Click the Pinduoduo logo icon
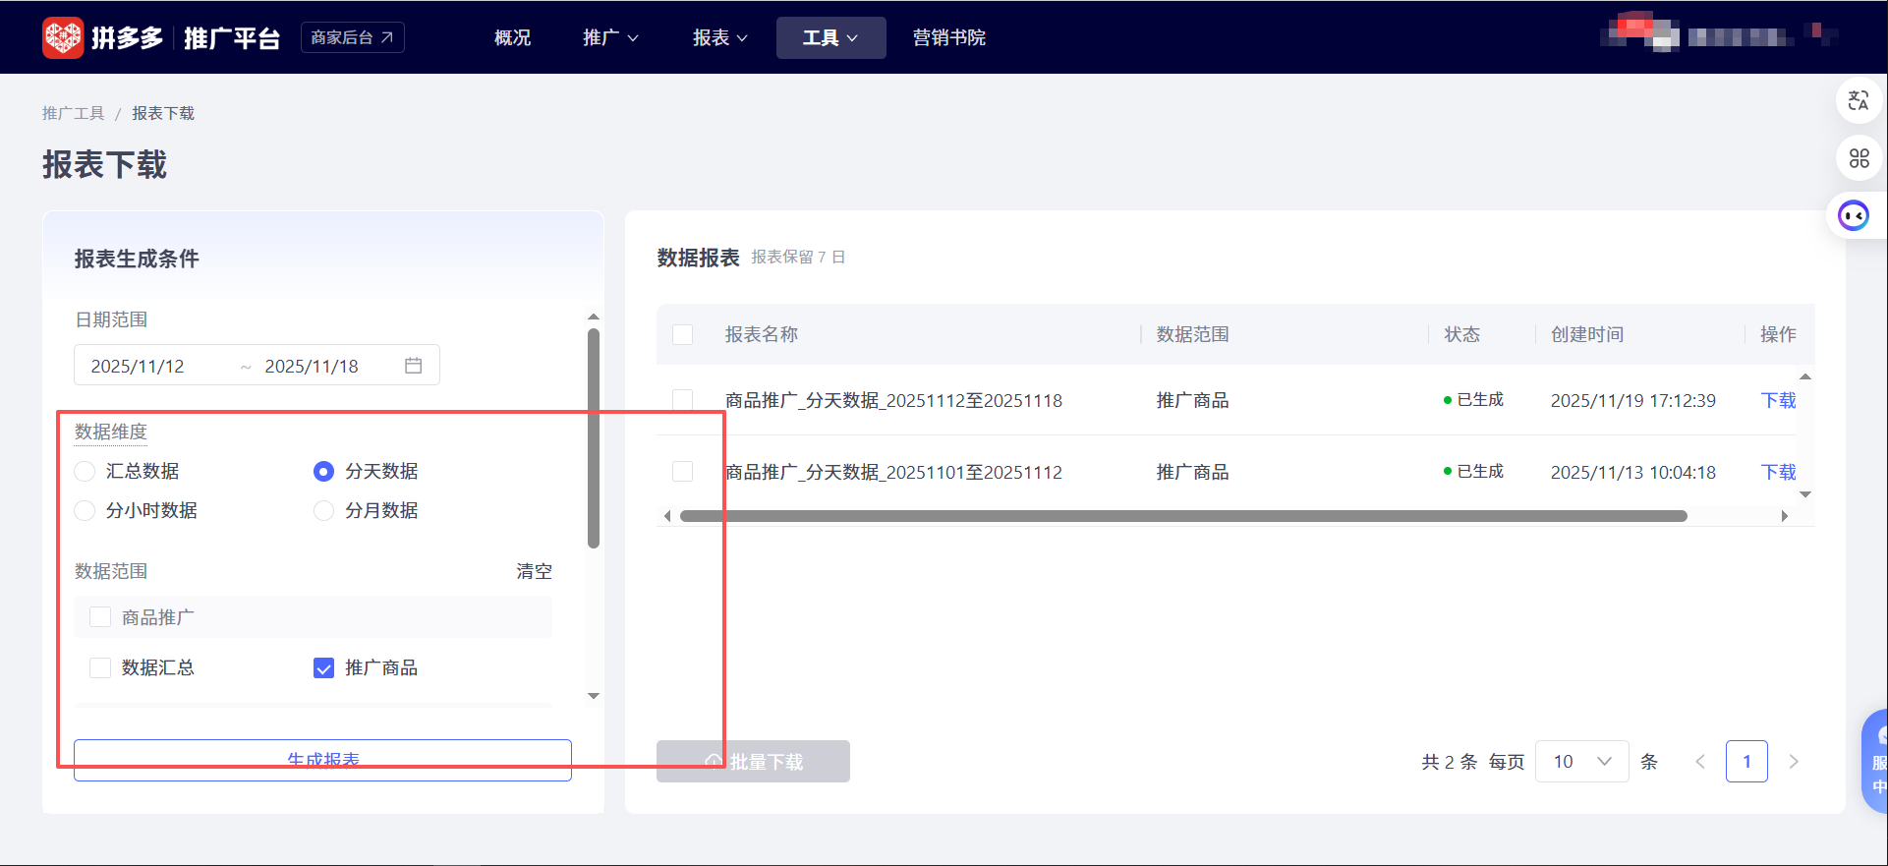The width and height of the screenshot is (1888, 866). coord(63,37)
